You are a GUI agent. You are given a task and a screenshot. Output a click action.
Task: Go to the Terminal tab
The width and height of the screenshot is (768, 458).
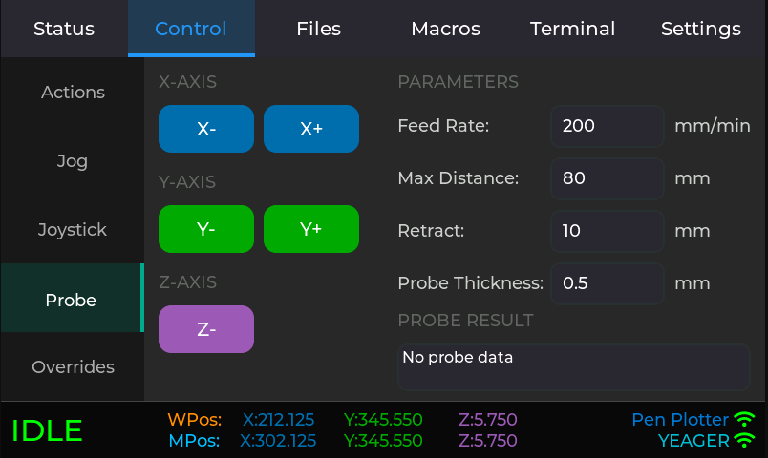click(x=572, y=29)
